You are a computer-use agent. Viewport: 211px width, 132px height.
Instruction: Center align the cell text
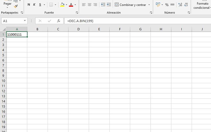(x=90, y=5)
